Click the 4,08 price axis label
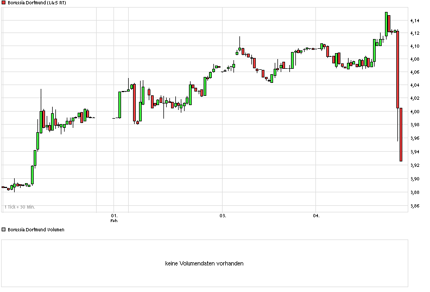430x292 pixels. click(x=415, y=59)
